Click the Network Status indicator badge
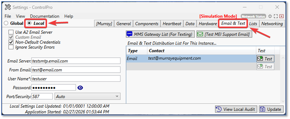Viewport: 290px width, 119px height. tap(253, 16)
